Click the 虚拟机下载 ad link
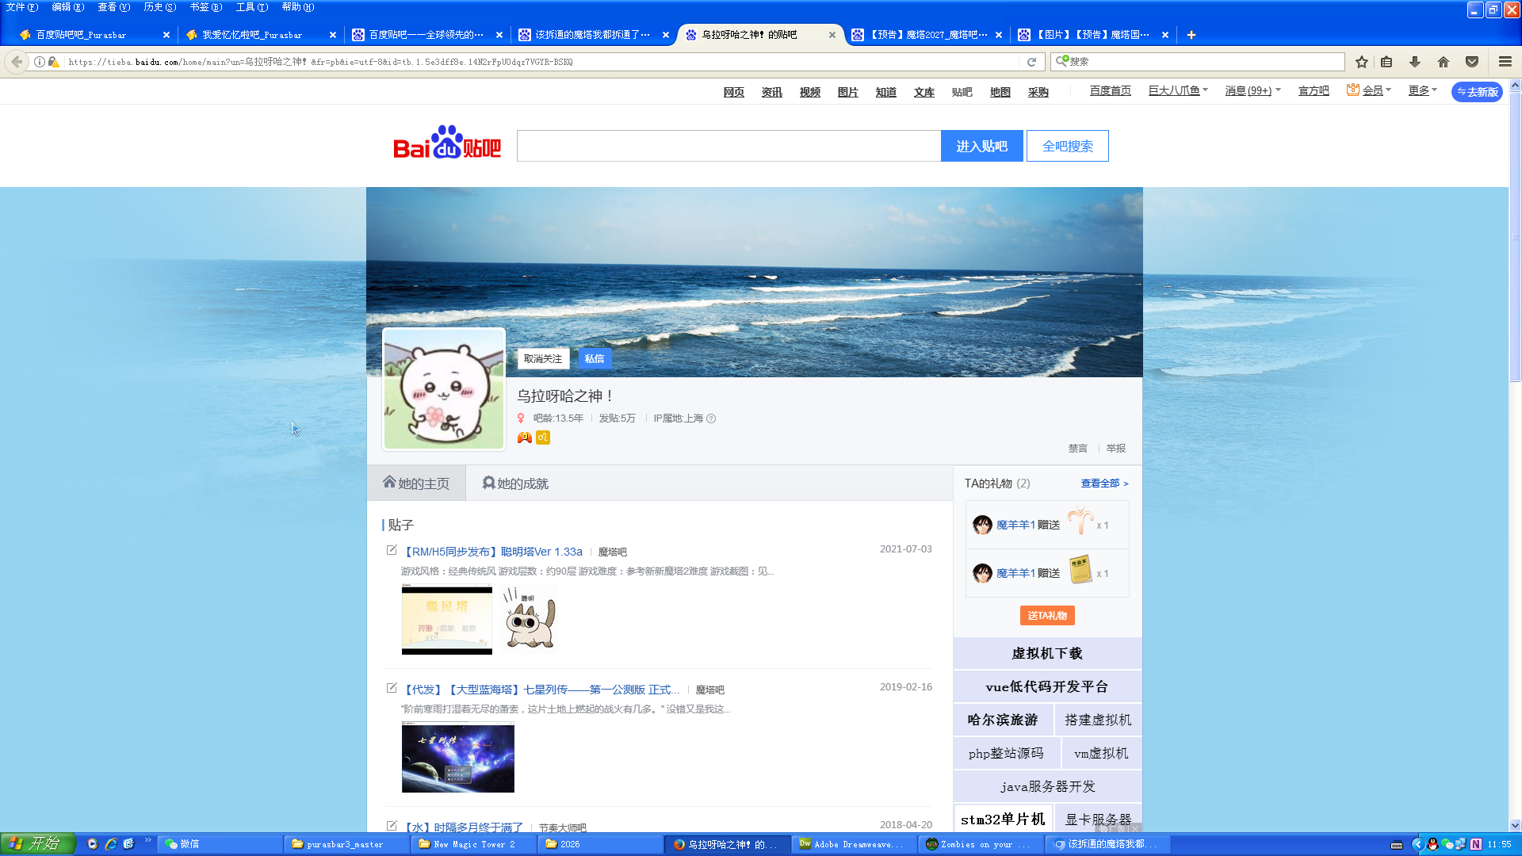 [x=1047, y=653]
